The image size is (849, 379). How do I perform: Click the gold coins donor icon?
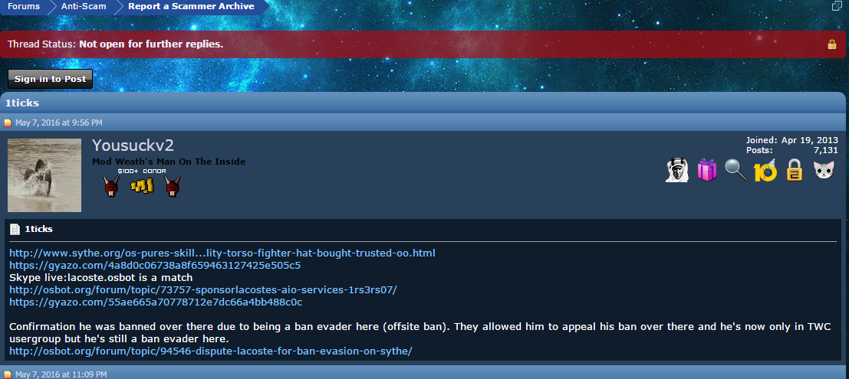pos(142,186)
